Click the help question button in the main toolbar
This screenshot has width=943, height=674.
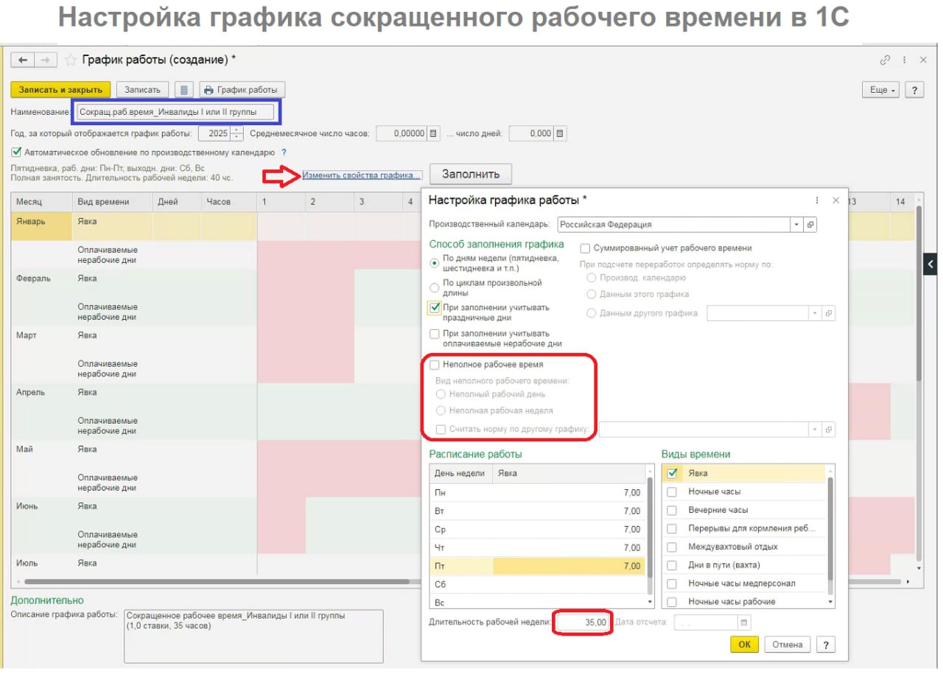click(914, 90)
